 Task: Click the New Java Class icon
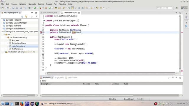click(x=50, y=8)
